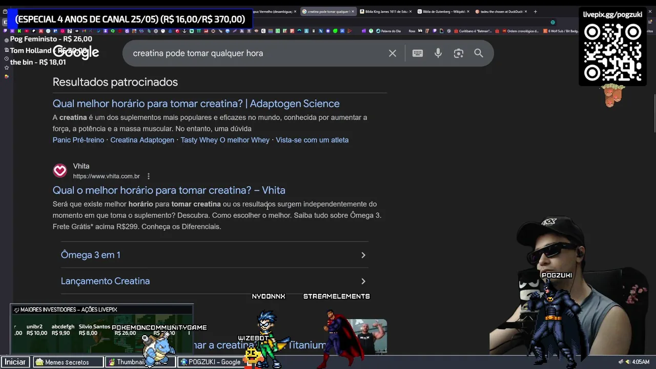Image resolution: width=656 pixels, height=369 pixels.
Task: Click the 'Vhita' site name text
Action: pos(81,166)
